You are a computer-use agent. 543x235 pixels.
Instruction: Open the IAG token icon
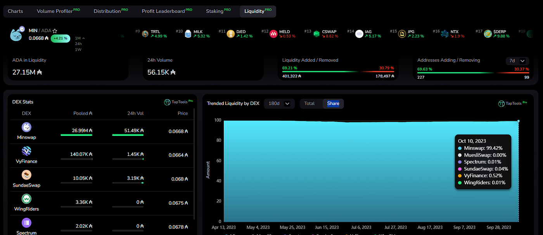tap(359, 34)
